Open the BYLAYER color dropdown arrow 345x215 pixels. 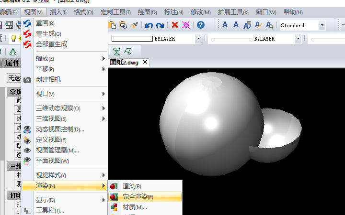tap(198, 39)
